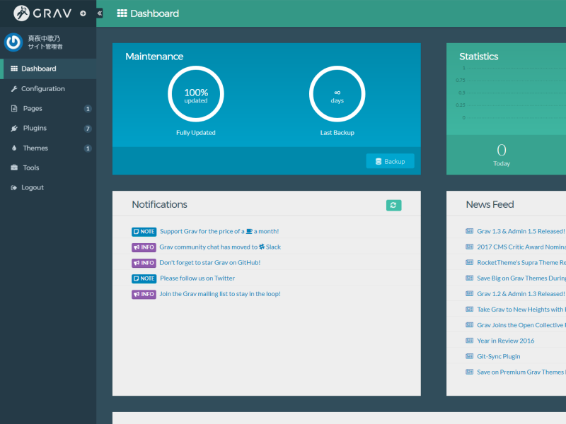This screenshot has width=566, height=424.
Task: Open the Configuration menu item
Action: (48, 89)
